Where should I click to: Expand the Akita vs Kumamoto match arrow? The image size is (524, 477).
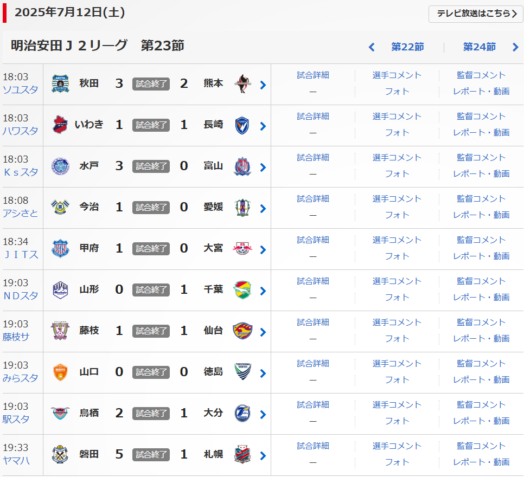[263, 85]
